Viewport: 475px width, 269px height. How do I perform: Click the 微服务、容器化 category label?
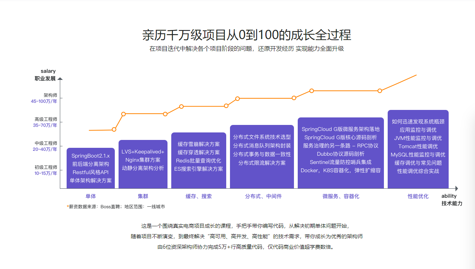click(x=341, y=196)
